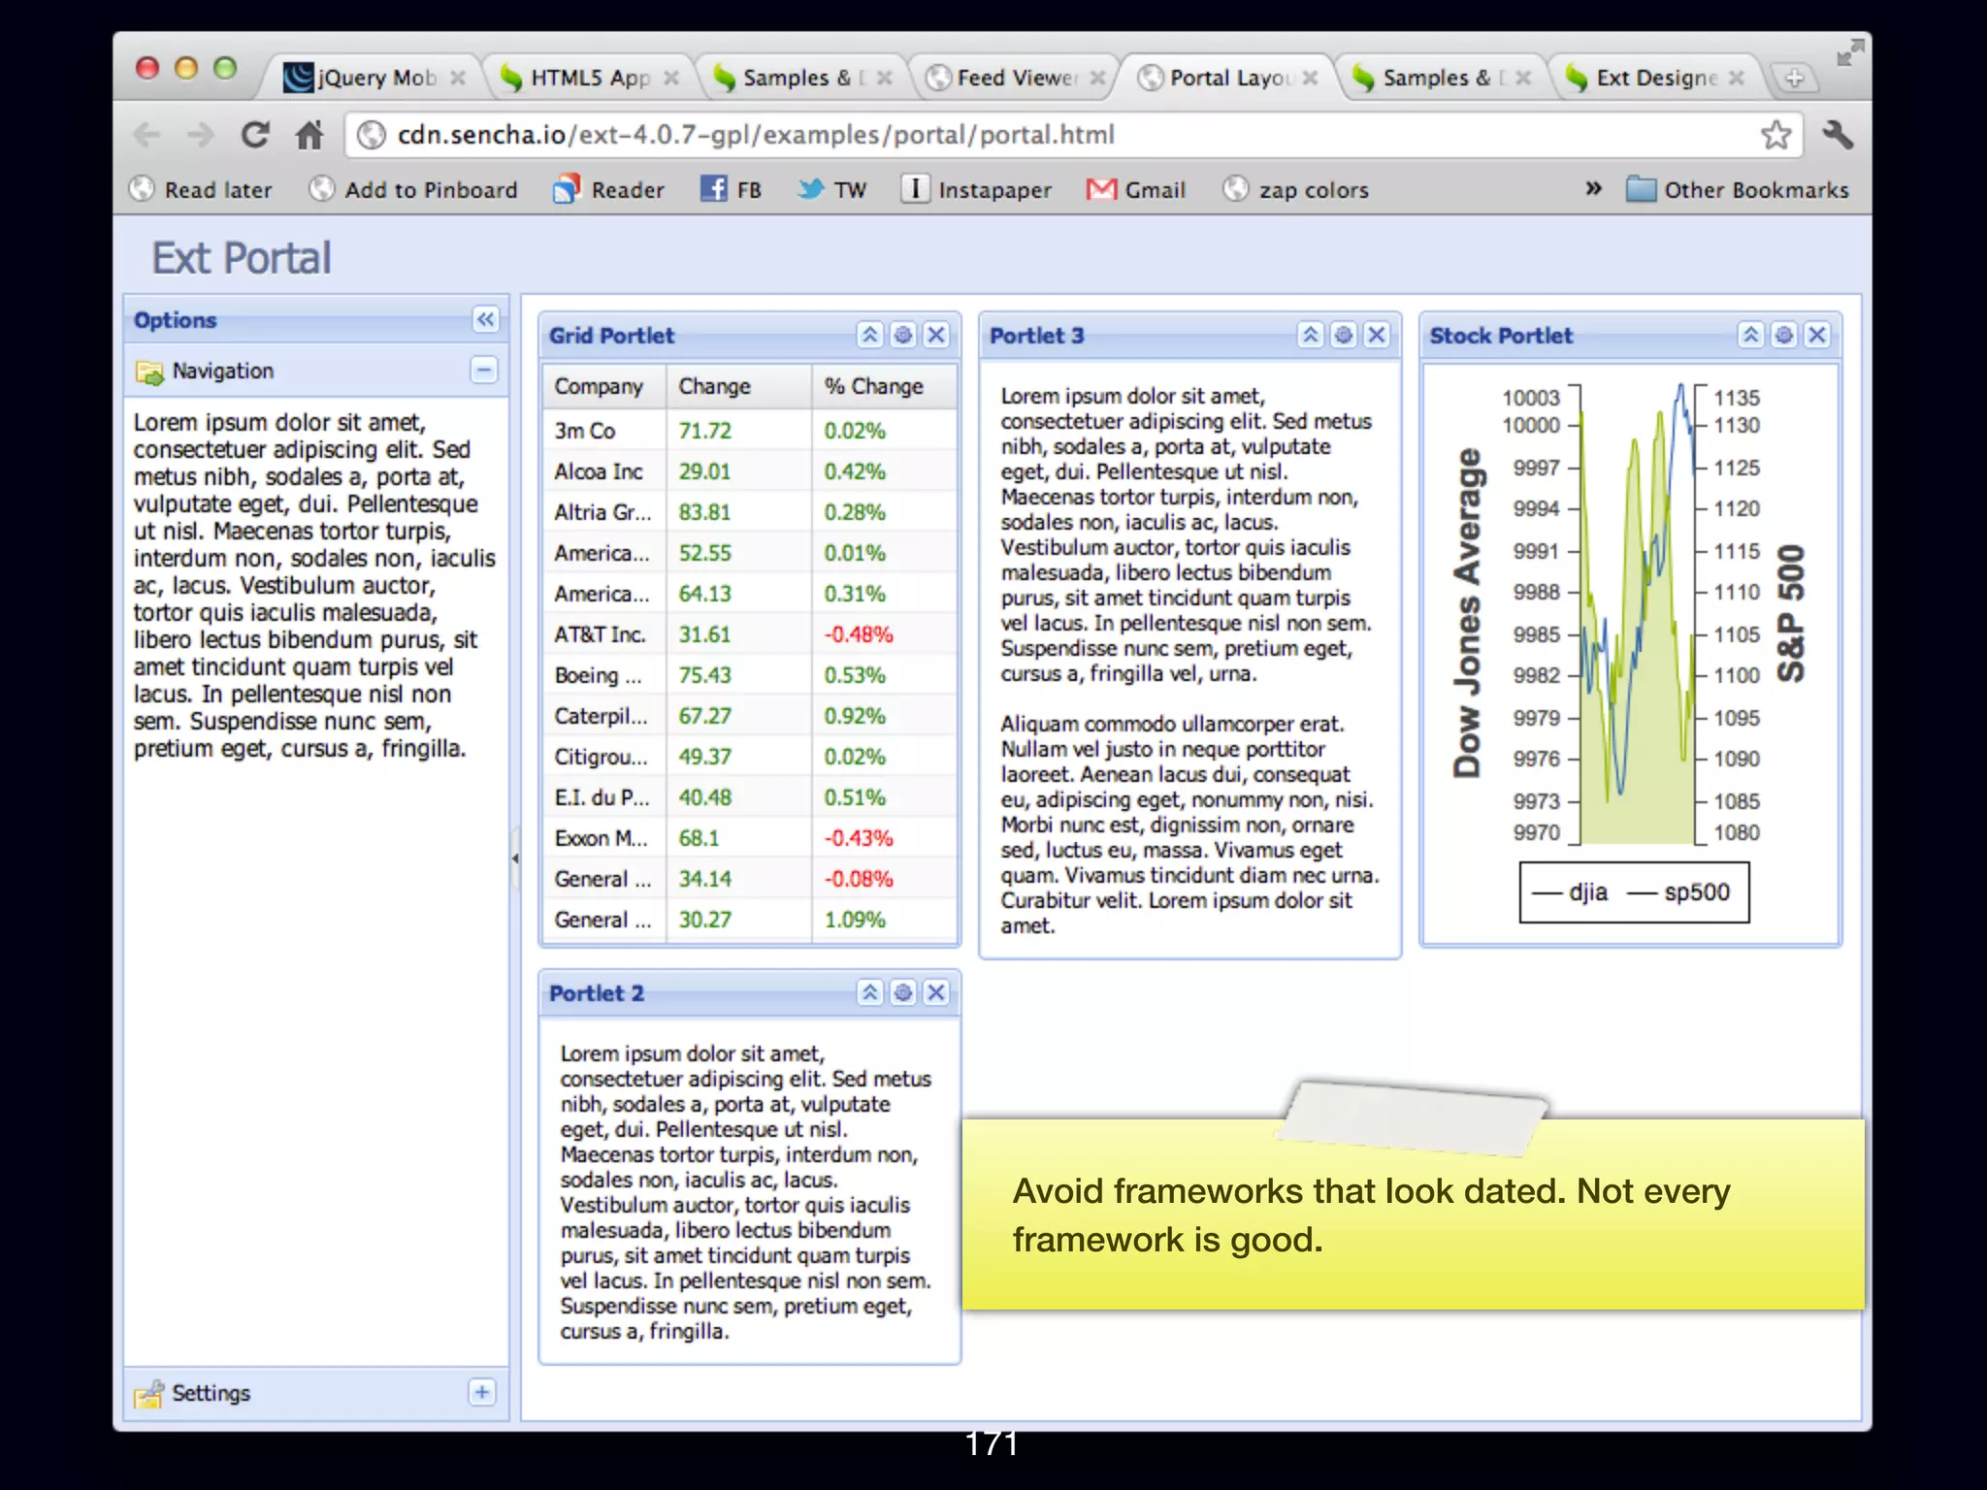Switch to the HTML5 App browser tab
Image resolution: width=1987 pixels, height=1490 pixels.
589,78
